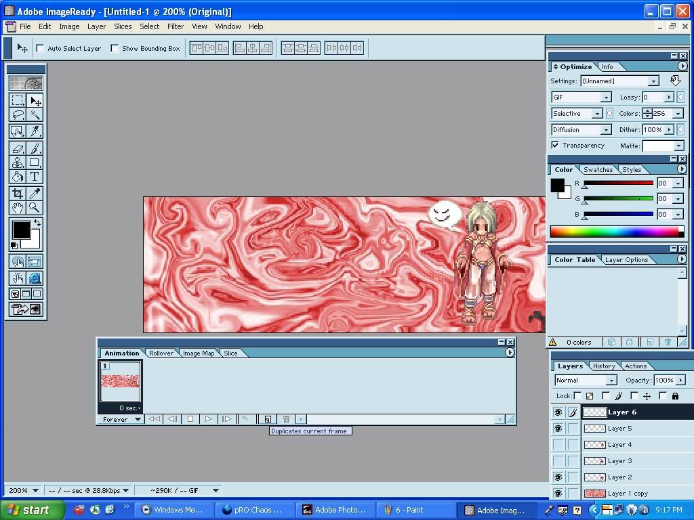The image size is (694, 520).
Task: Select the Rectangular Marquee tool
Action: [x=18, y=100]
